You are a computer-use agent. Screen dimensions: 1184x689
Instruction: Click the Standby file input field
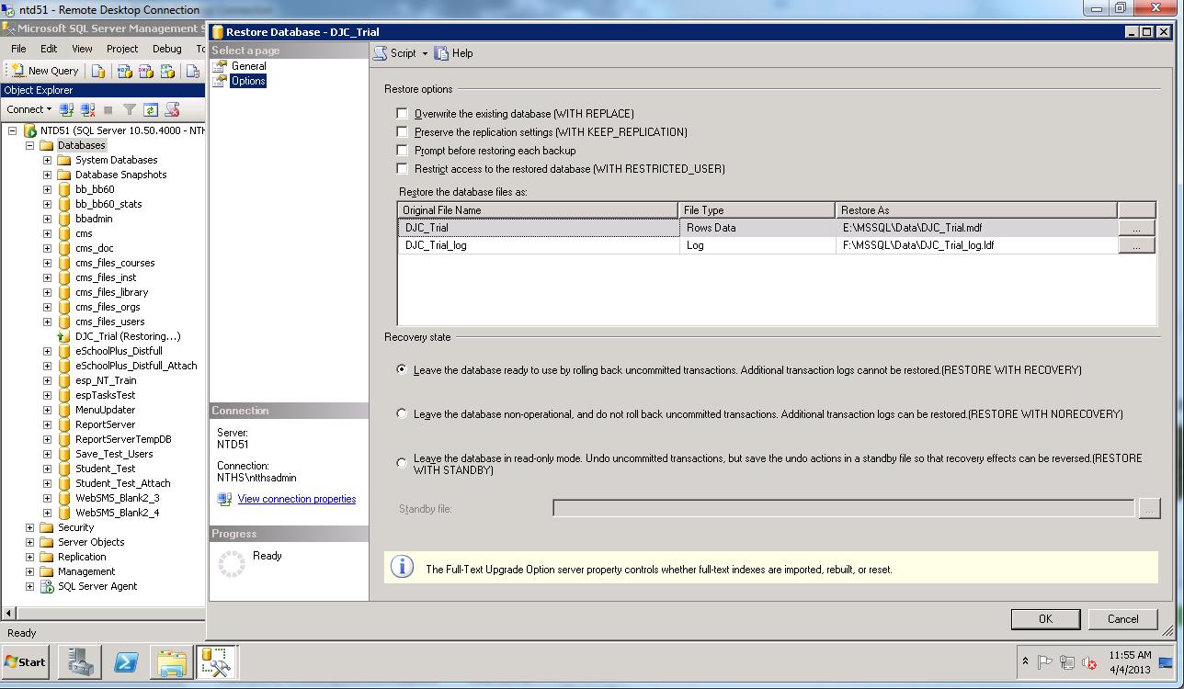coord(843,508)
